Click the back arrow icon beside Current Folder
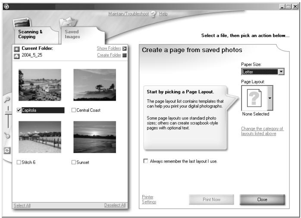This screenshot has width=301, height=218. 17,49
